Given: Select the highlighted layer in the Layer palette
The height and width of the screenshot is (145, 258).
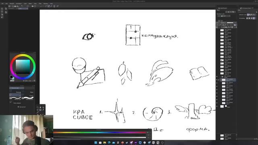Looking at the screenshot, I should click(228, 80).
